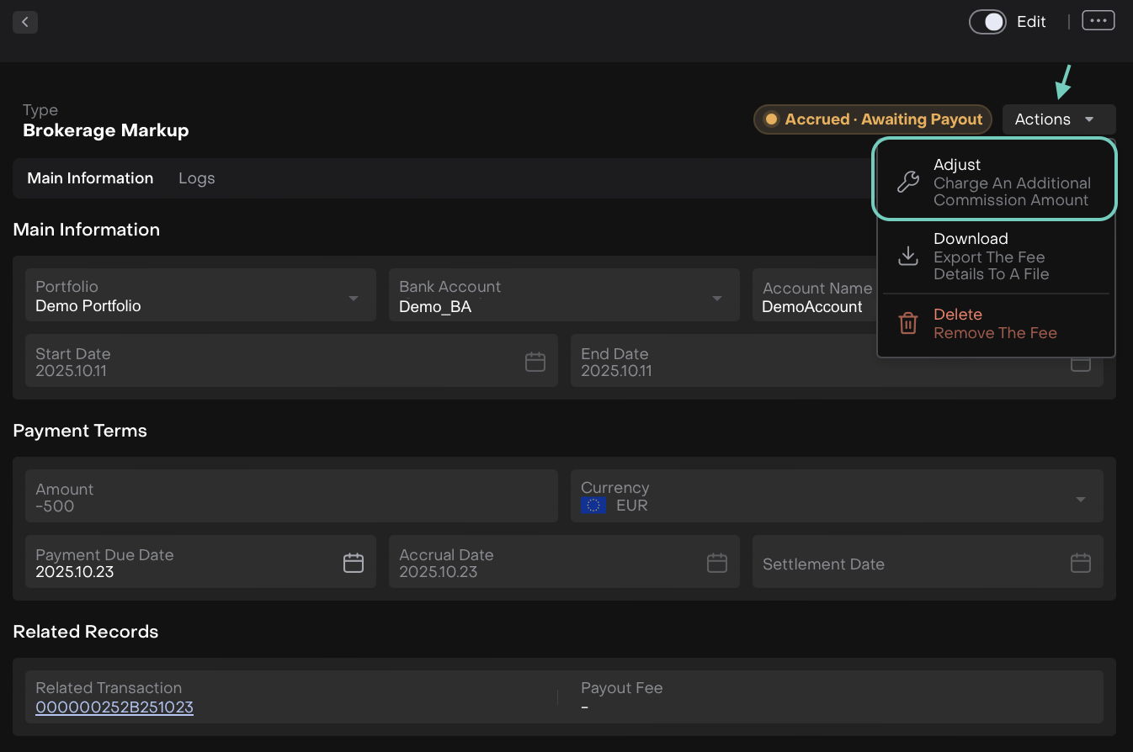Screen dimensions: 1133x752
Task: Open the Settlement Date calendar picker
Action: coord(1080,563)
